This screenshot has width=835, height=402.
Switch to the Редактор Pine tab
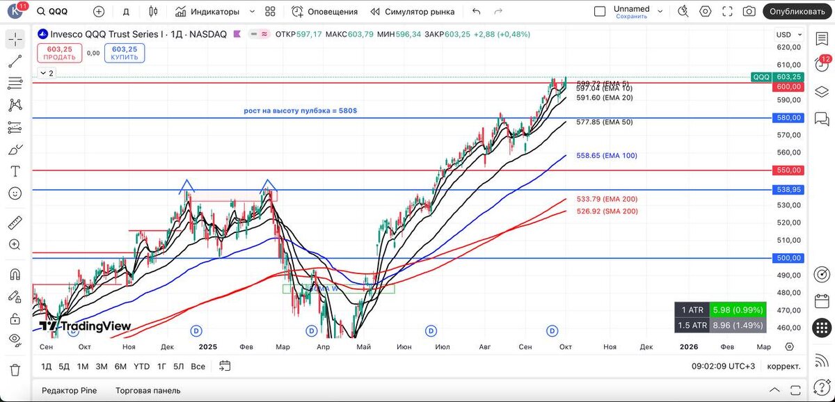70,390
